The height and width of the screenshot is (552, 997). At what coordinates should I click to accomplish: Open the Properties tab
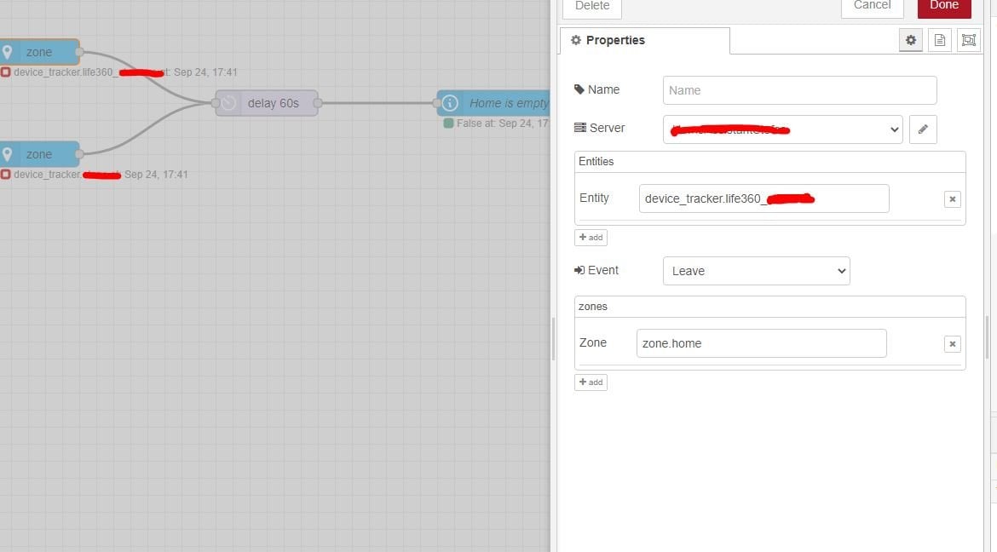(645, 40)
